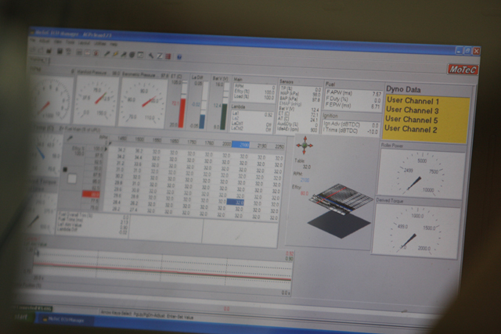Open the File menu

click(33, 41)
